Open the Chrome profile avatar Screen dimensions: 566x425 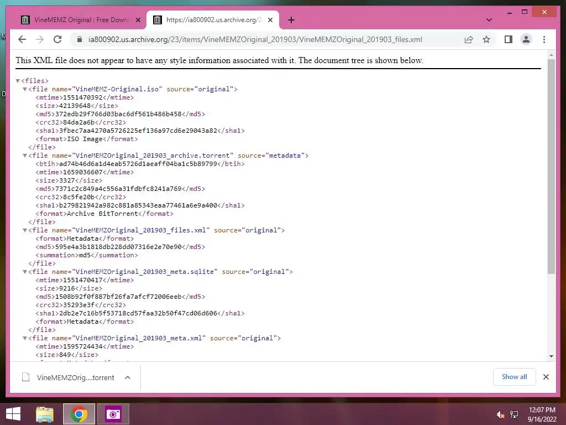click(526, 39)
